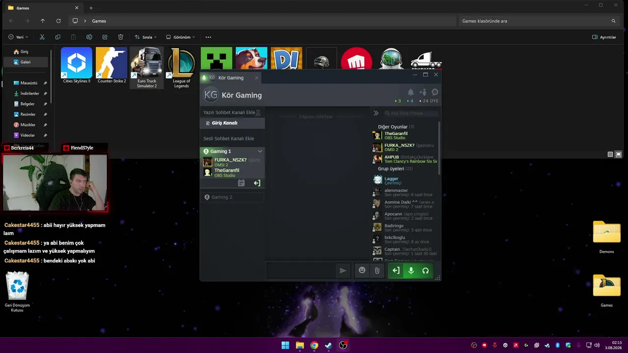628x353 pixels.
Task: Open Steam from the taskbar
Action: tap(329, 345)
